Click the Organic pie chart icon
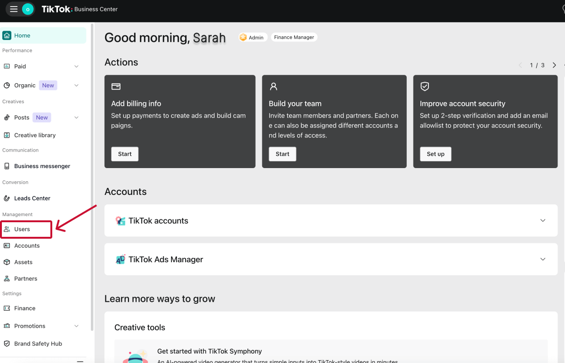The image size is (565, 363). point(7,85)
